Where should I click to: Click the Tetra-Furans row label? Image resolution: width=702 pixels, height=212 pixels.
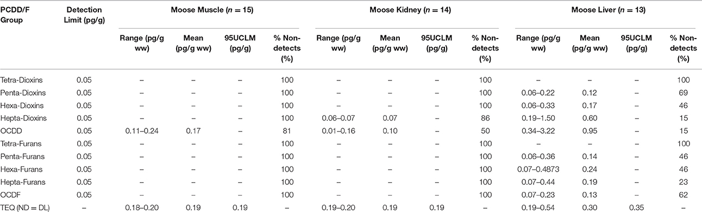point(22,144)
